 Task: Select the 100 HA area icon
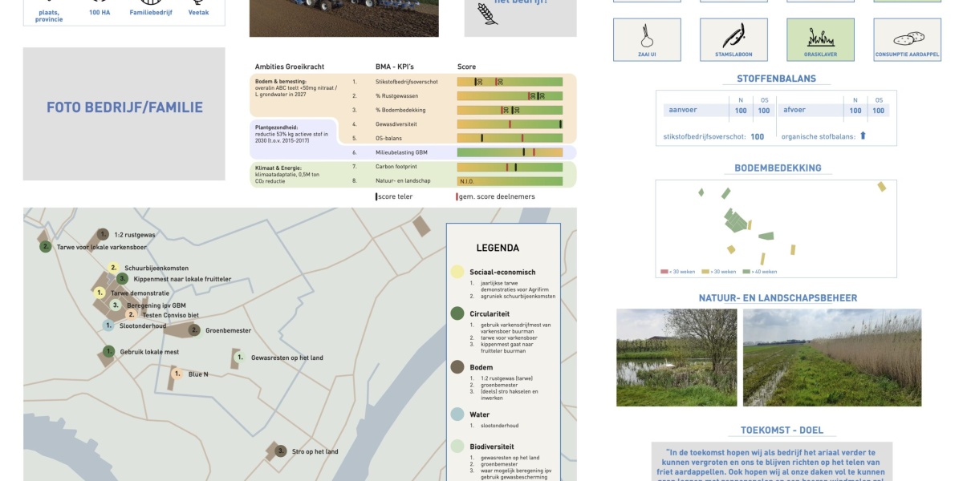(98, 4)
